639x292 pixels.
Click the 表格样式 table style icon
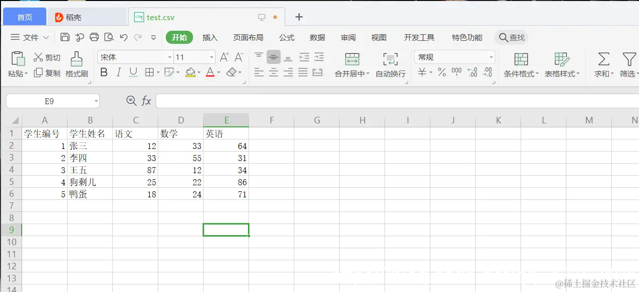tap(561, 59)
